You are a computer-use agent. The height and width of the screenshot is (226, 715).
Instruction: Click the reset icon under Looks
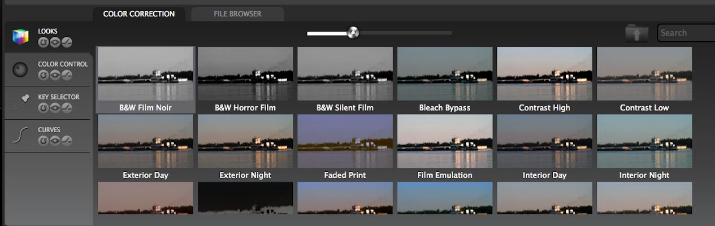click(x=44, y=42)
